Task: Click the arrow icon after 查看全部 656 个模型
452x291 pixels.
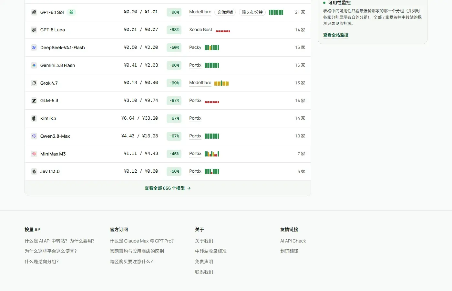Action: [189, 188]
